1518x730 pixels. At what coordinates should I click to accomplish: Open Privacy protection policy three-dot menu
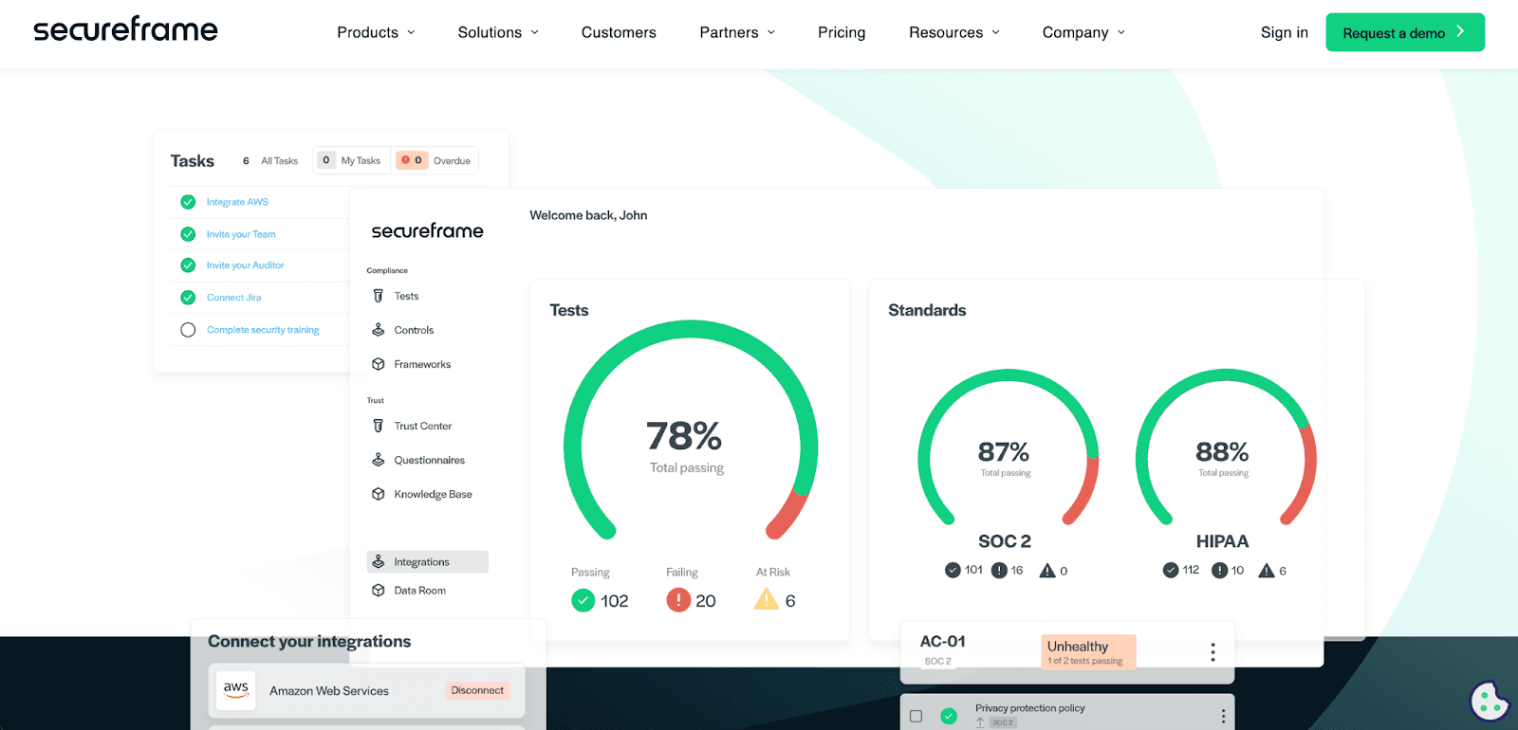1223,716
